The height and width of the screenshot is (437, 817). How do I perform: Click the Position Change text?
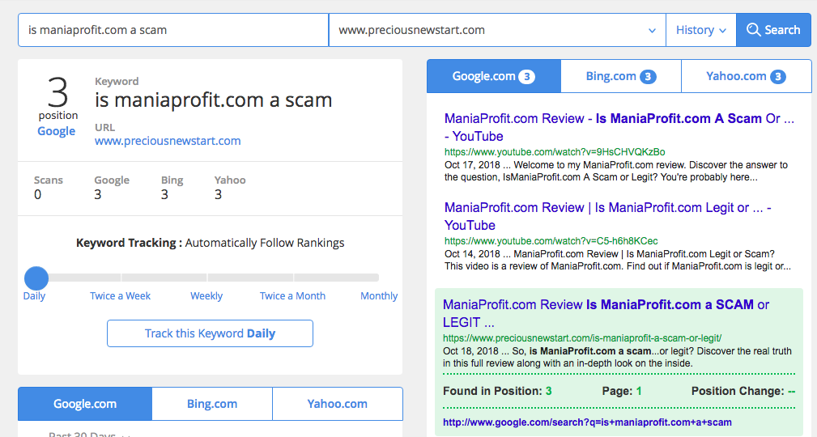click(x=743, y=391)
